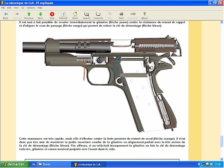Screen dimensions: 224x168
Task: Click the ebook icon in the title bar
Action: click(2, 3)
